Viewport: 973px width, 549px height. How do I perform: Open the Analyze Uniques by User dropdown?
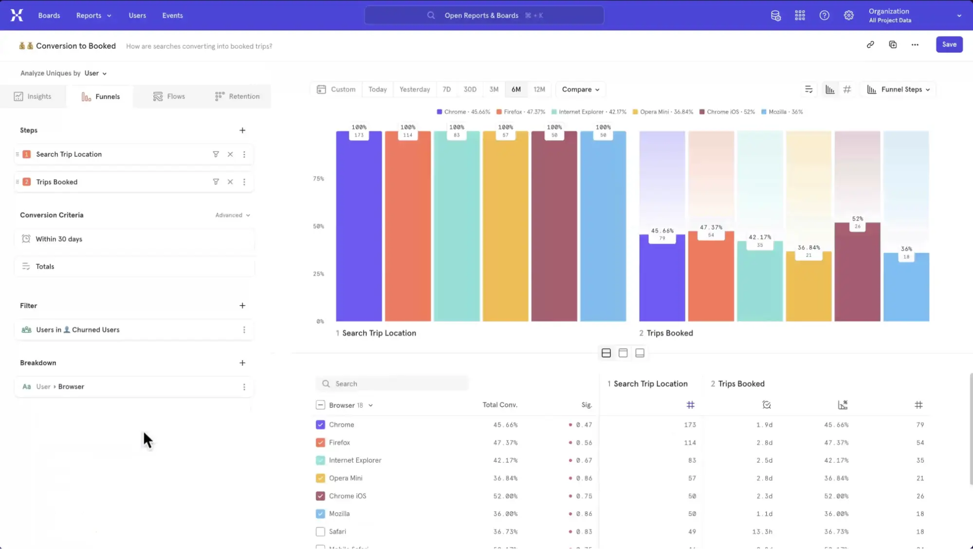(x=95, y=73)
